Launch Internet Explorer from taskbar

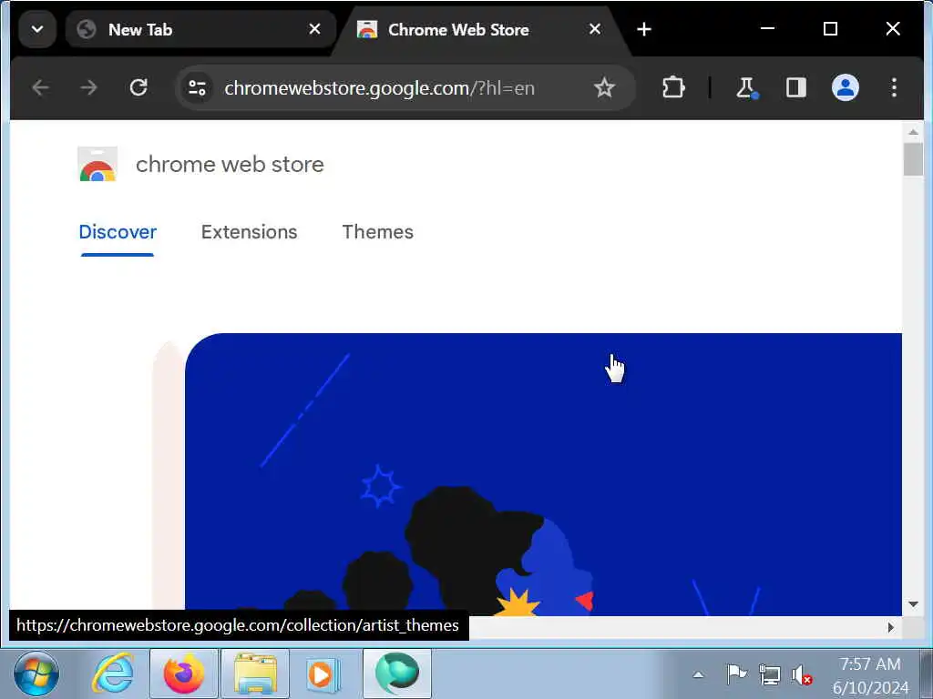click(113, 674)
